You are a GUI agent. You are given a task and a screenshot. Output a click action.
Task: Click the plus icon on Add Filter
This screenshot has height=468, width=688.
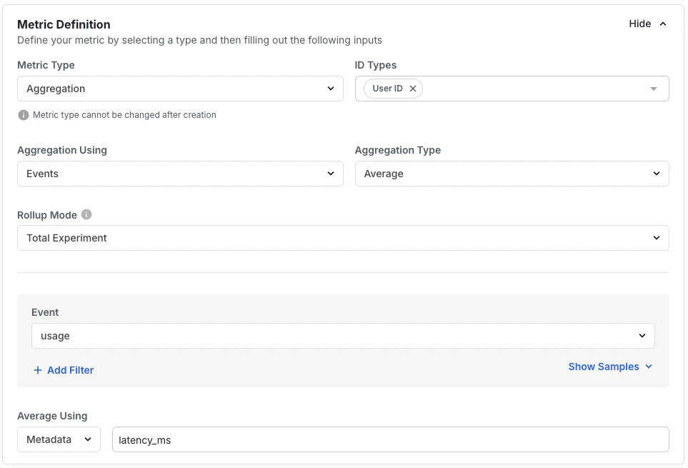(x=37, y=370)
